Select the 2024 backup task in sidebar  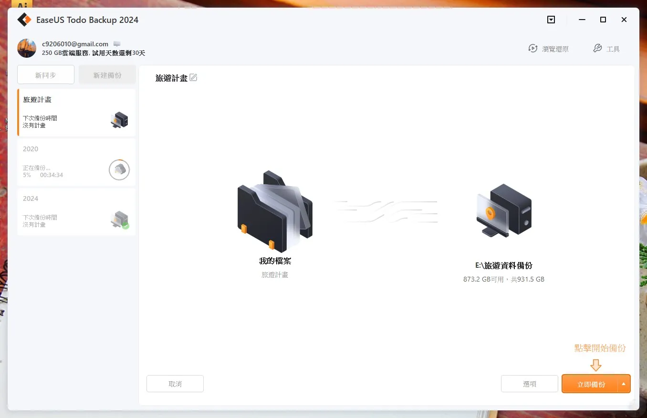76,212
